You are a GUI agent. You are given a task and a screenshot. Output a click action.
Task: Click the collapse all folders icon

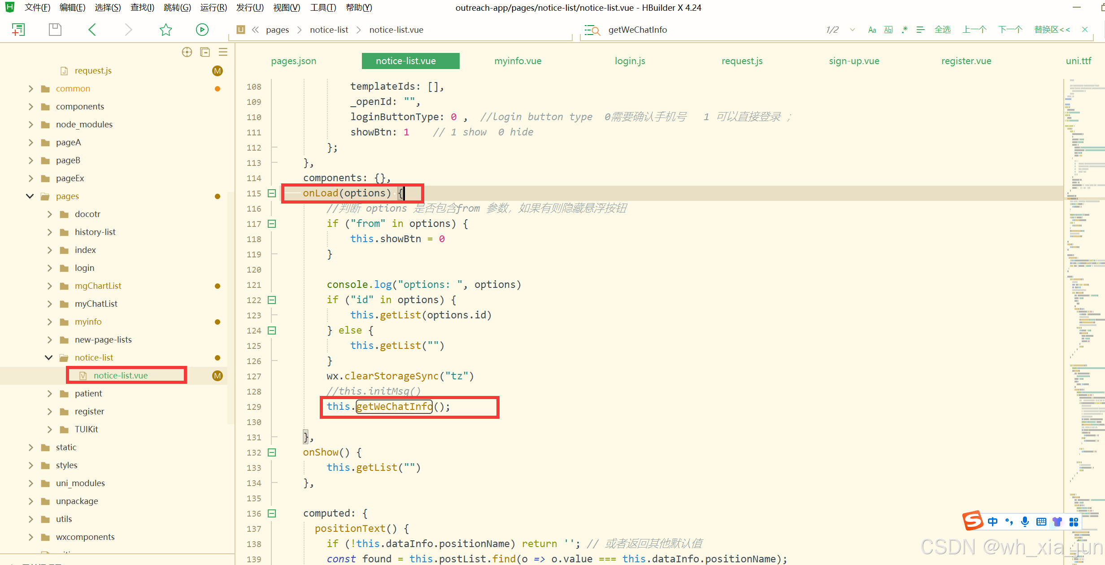pos(205,52)
